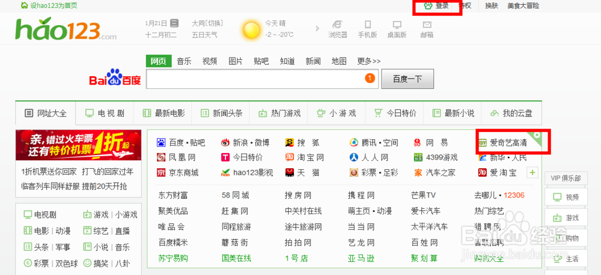
Task: Open the VIP 俱乐部 sidebar button
Action: pyautogui.click(x=566, y=178)
